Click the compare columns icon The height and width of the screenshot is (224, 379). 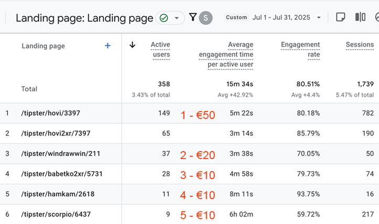[360, 17]
